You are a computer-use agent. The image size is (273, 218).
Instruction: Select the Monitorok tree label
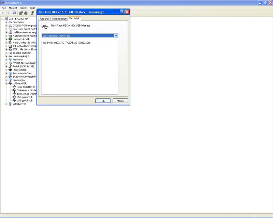click(x=18, y=60)
